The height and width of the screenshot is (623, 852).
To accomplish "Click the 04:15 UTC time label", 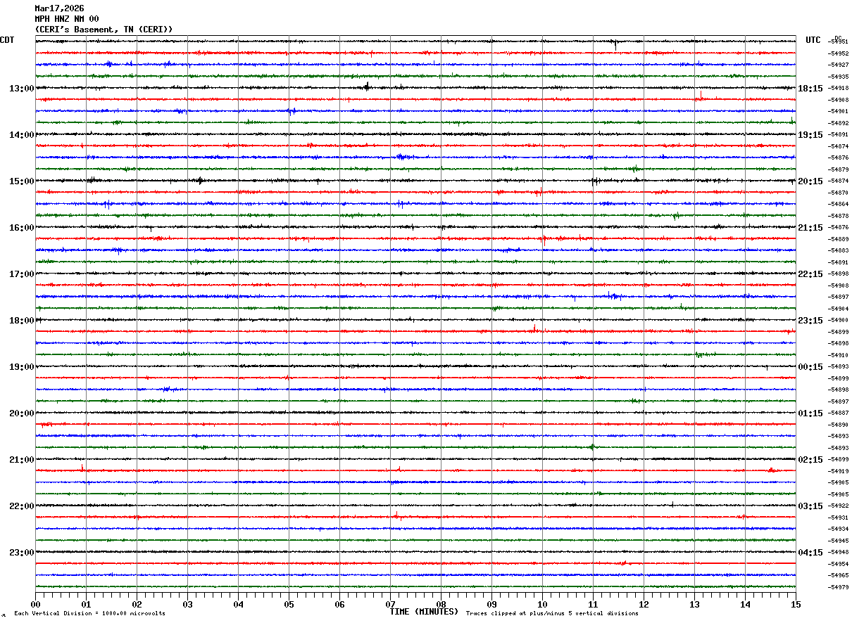I will point(810,553).
